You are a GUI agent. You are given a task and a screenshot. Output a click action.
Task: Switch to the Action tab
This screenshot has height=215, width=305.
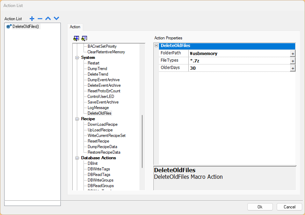[75, 27]
